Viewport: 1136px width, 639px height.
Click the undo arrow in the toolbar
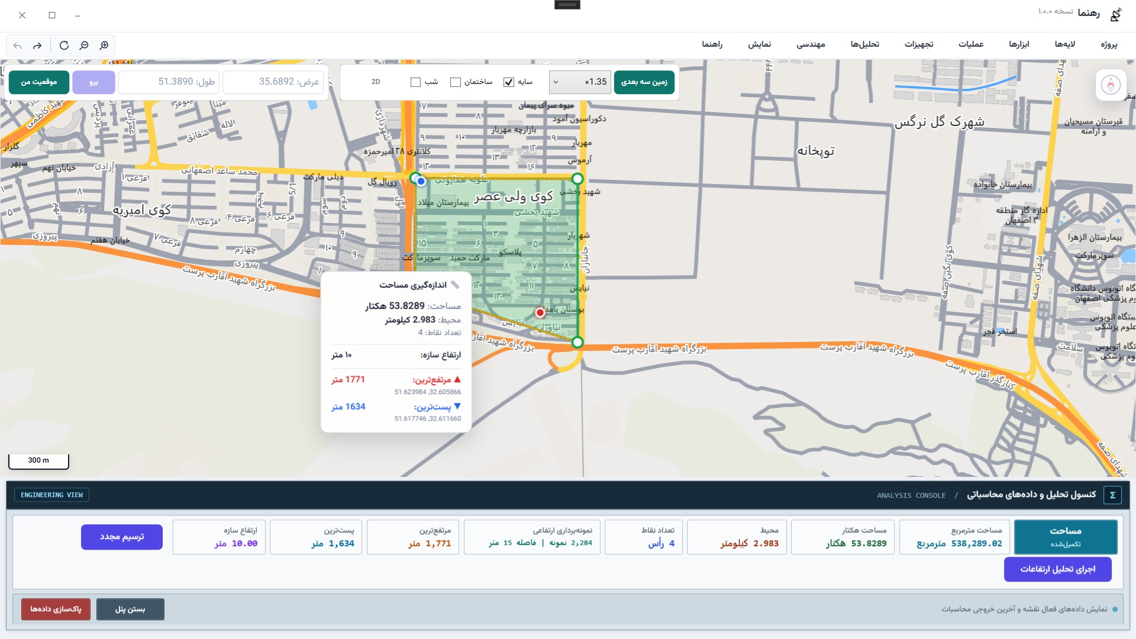(x=18, y=46)
